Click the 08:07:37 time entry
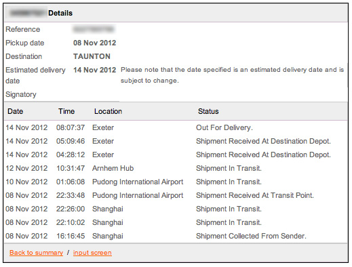The image size is (352, 267). (x=71, y=127)
